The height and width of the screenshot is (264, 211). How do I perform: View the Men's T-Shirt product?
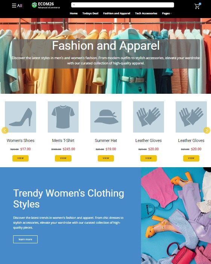(x=63, y=158)
